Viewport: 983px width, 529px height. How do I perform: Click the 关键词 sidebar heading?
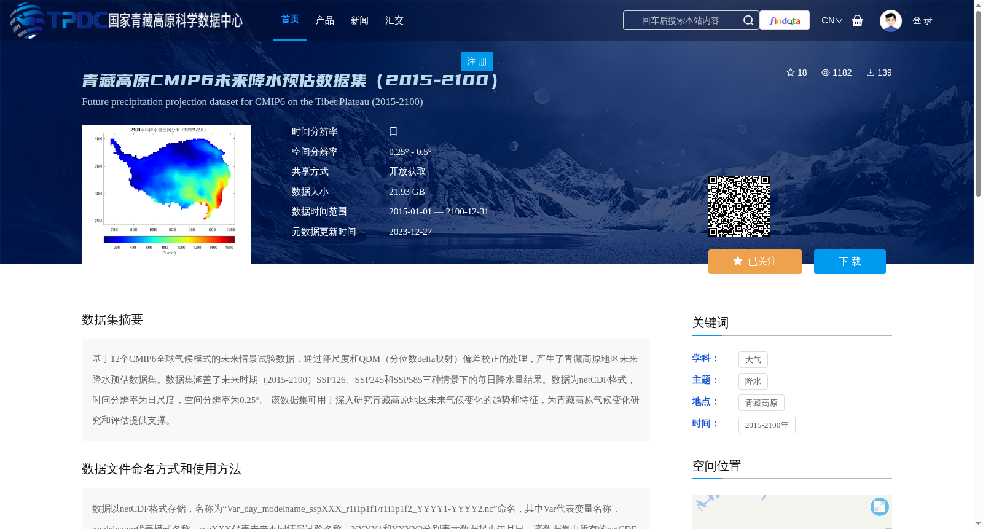point(710,323)
